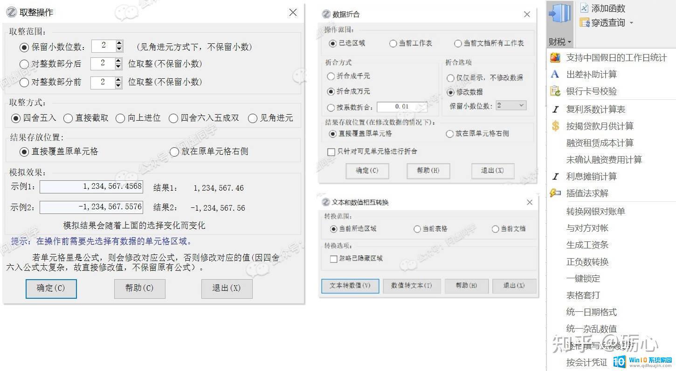Screen dimensions: 676x371
Task: Select 当前工作表 in 数据折合 dialog
Action: tap(393, 43)
